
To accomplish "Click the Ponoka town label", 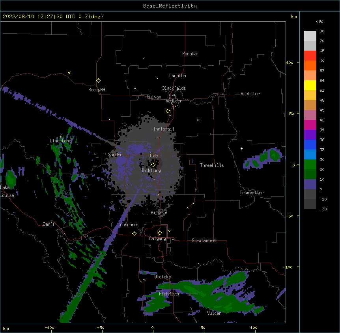I will coord(189,54).
